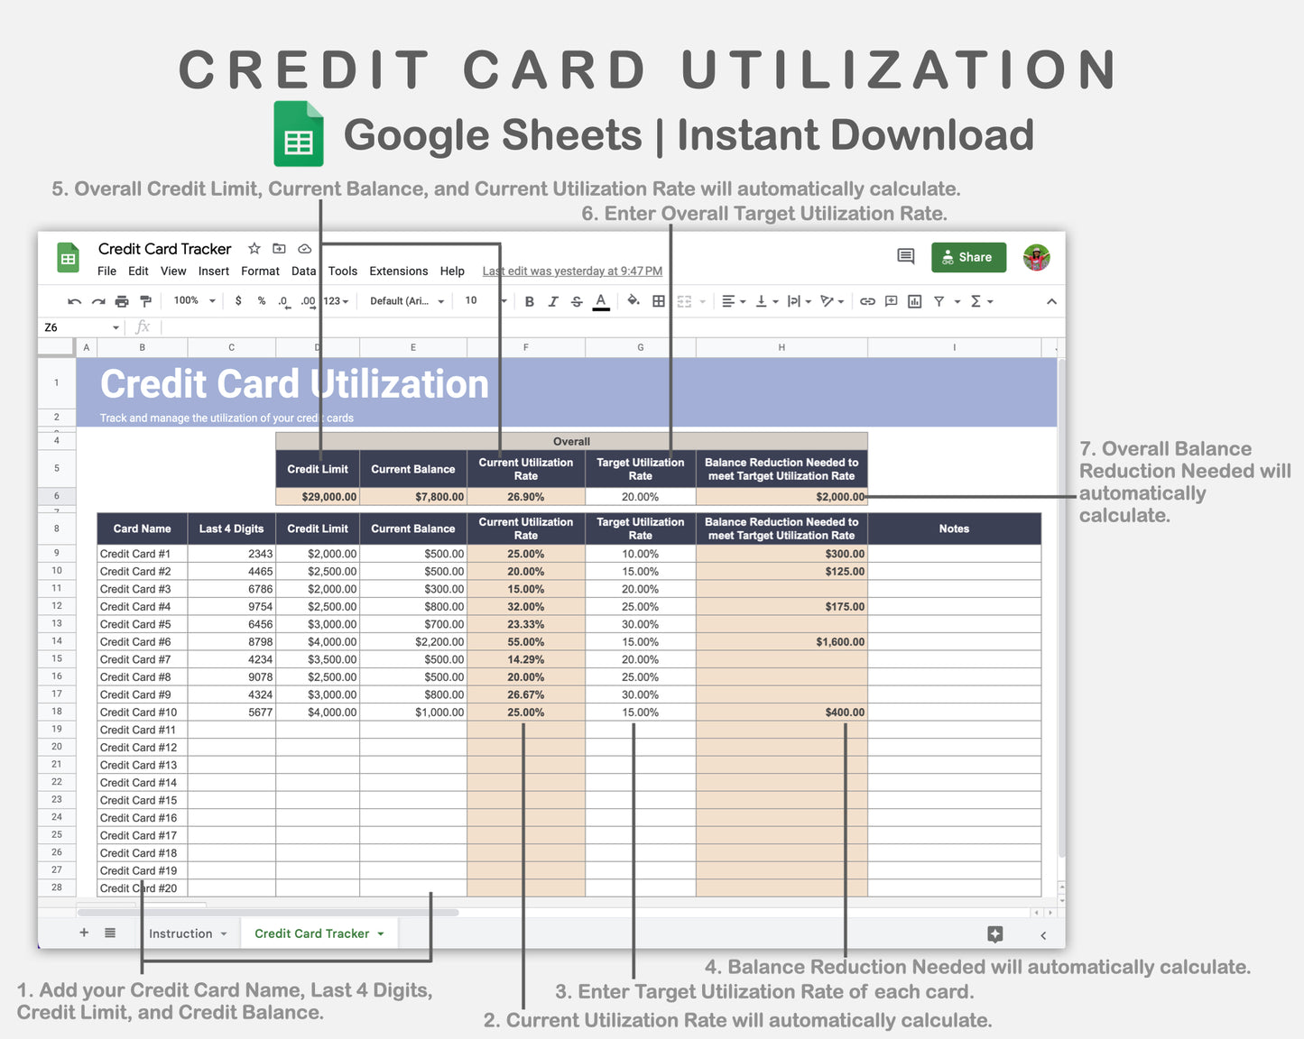Click the Print icon
This screenshot has height=1039, width=1304.
pyautogui.click(x=122, y=301)
